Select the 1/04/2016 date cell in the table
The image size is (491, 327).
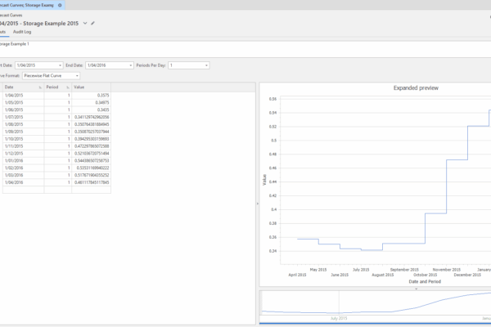24,182
